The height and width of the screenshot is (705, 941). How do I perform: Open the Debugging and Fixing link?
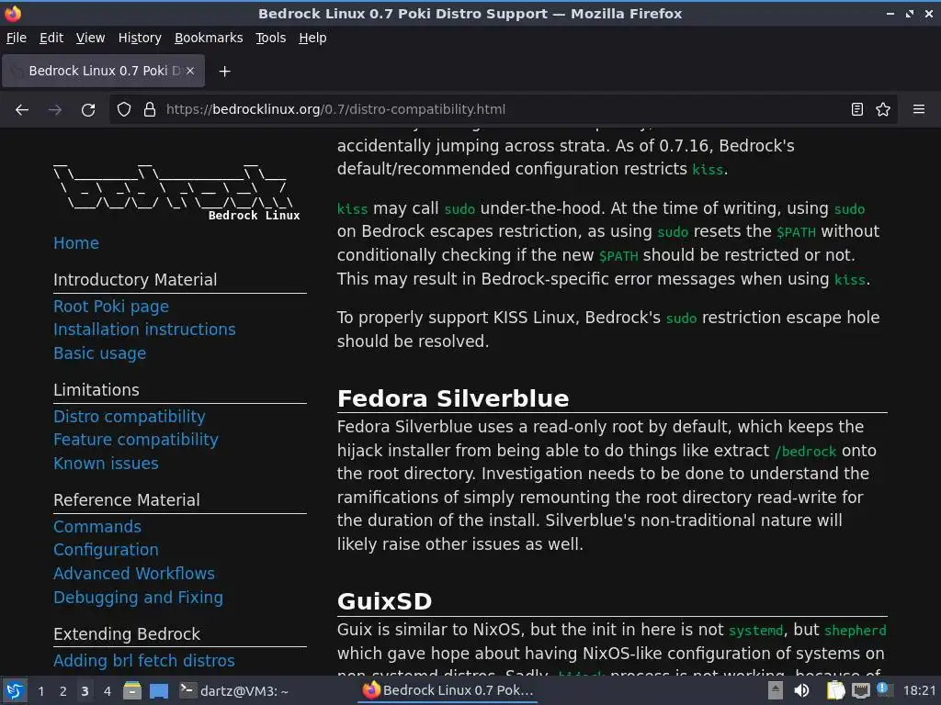pyautogui.click(x=138, y=598)
